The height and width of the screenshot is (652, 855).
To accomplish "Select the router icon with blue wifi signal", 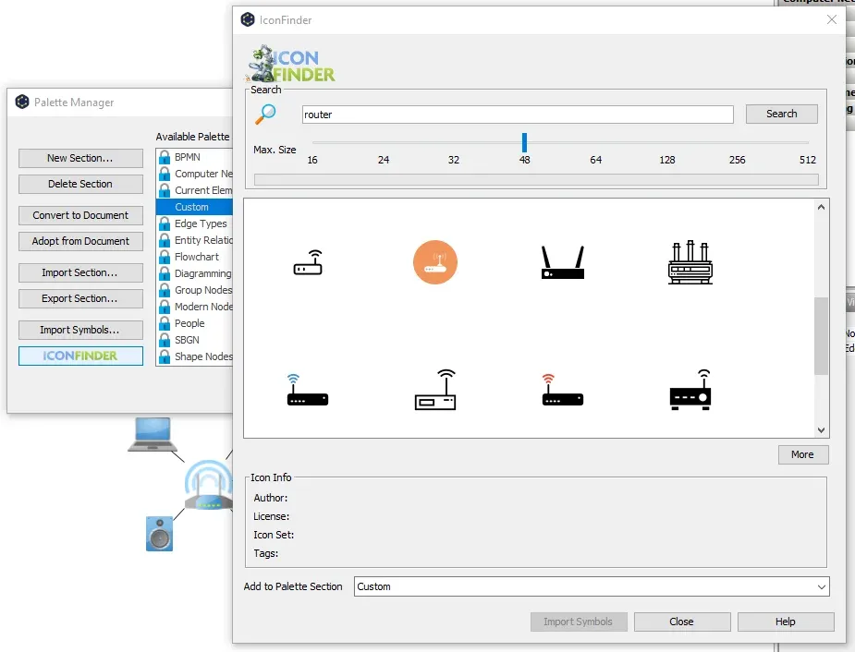I will pos(308,390).
